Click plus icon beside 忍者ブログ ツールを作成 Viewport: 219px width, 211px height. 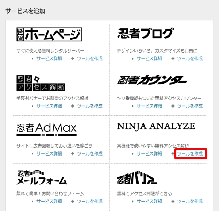(x=173, y=58)
